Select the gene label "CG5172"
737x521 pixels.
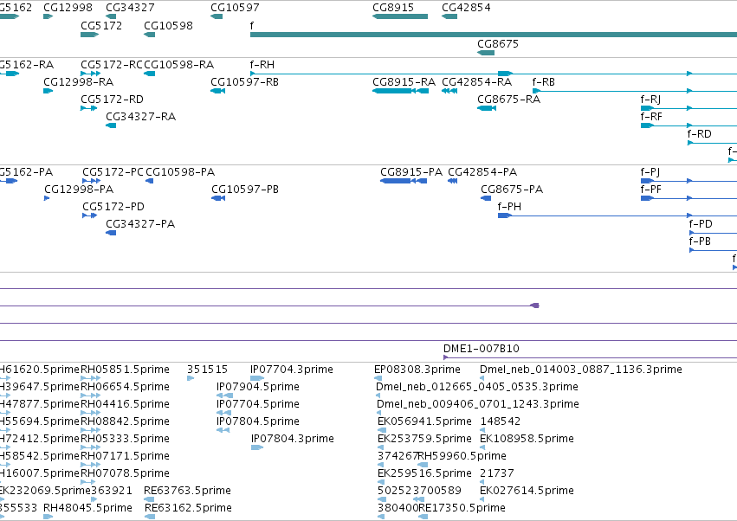pos(101,26)
